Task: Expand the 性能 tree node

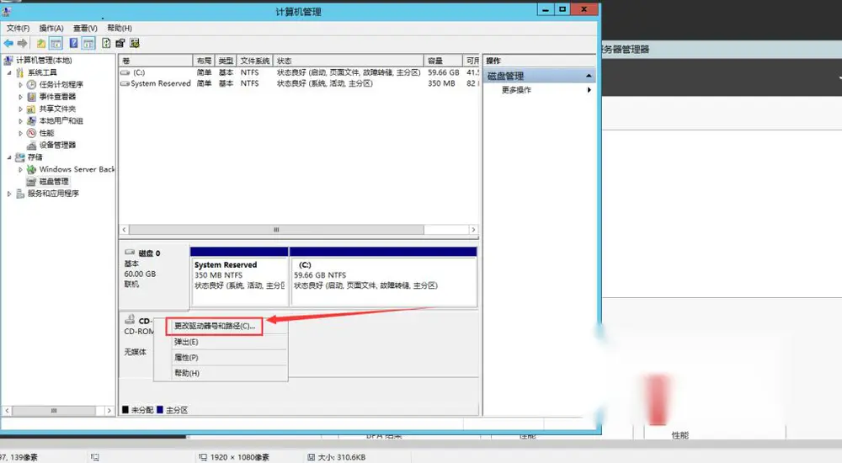Action: [x=20, y=133]
